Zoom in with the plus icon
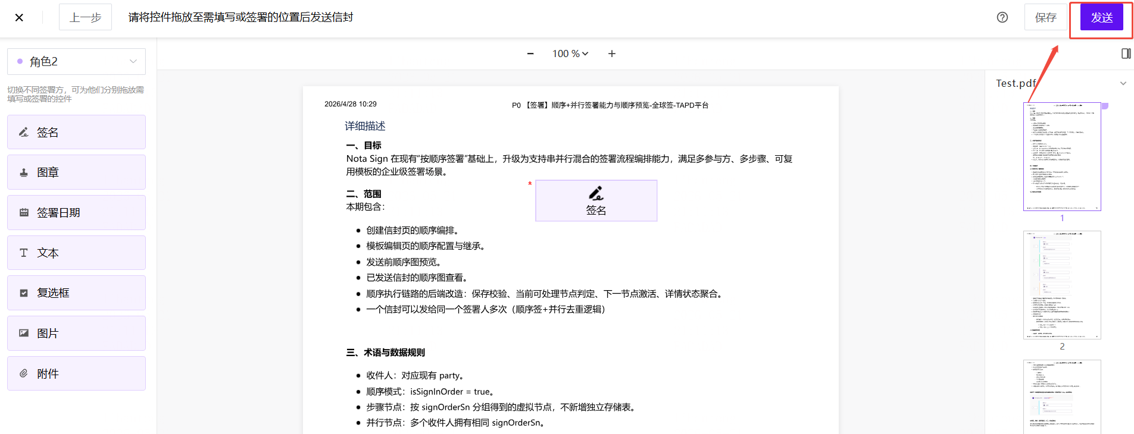The height and width of the screenshot is (434, 1134). (x=611, y=54)
